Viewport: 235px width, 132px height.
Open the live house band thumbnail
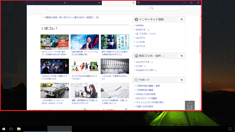pos(55,66)
